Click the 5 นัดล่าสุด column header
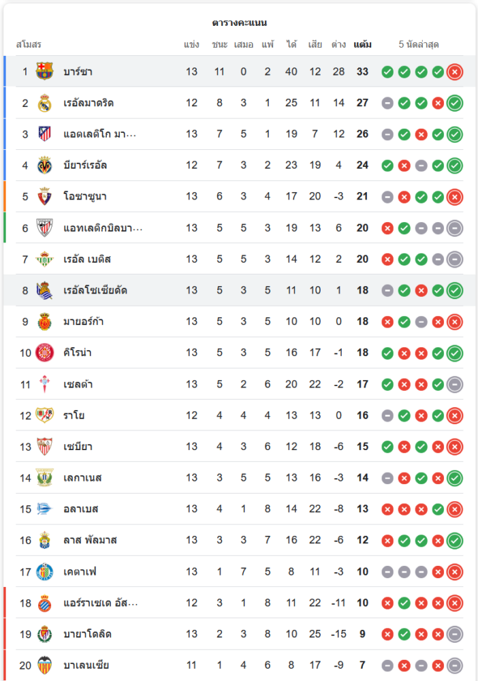Image resolution: width=478 pixels, height=681 pixels. (x=419, y=45)
